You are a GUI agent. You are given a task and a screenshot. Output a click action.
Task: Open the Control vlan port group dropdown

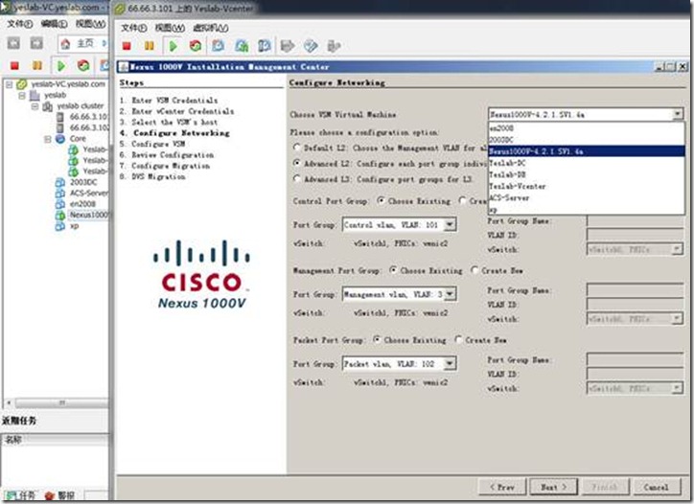click(x=450, y=225)
